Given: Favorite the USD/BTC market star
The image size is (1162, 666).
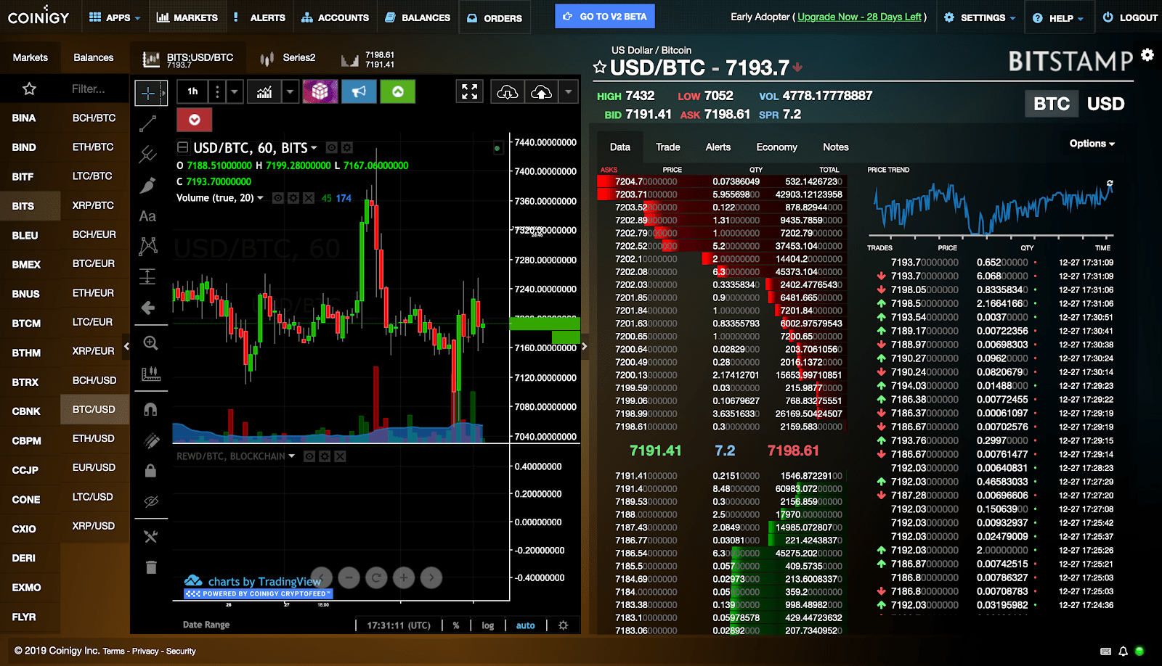Looking at the screenshot, I should (600, 67).
